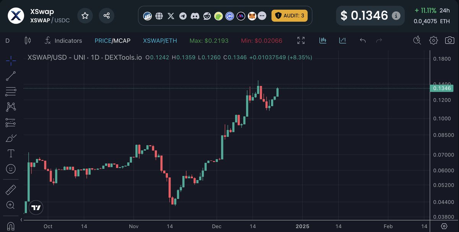Expand the price info tooltip icon
Image resolution: width=459 pixels, height=232 pixels.
coord(397,16)
